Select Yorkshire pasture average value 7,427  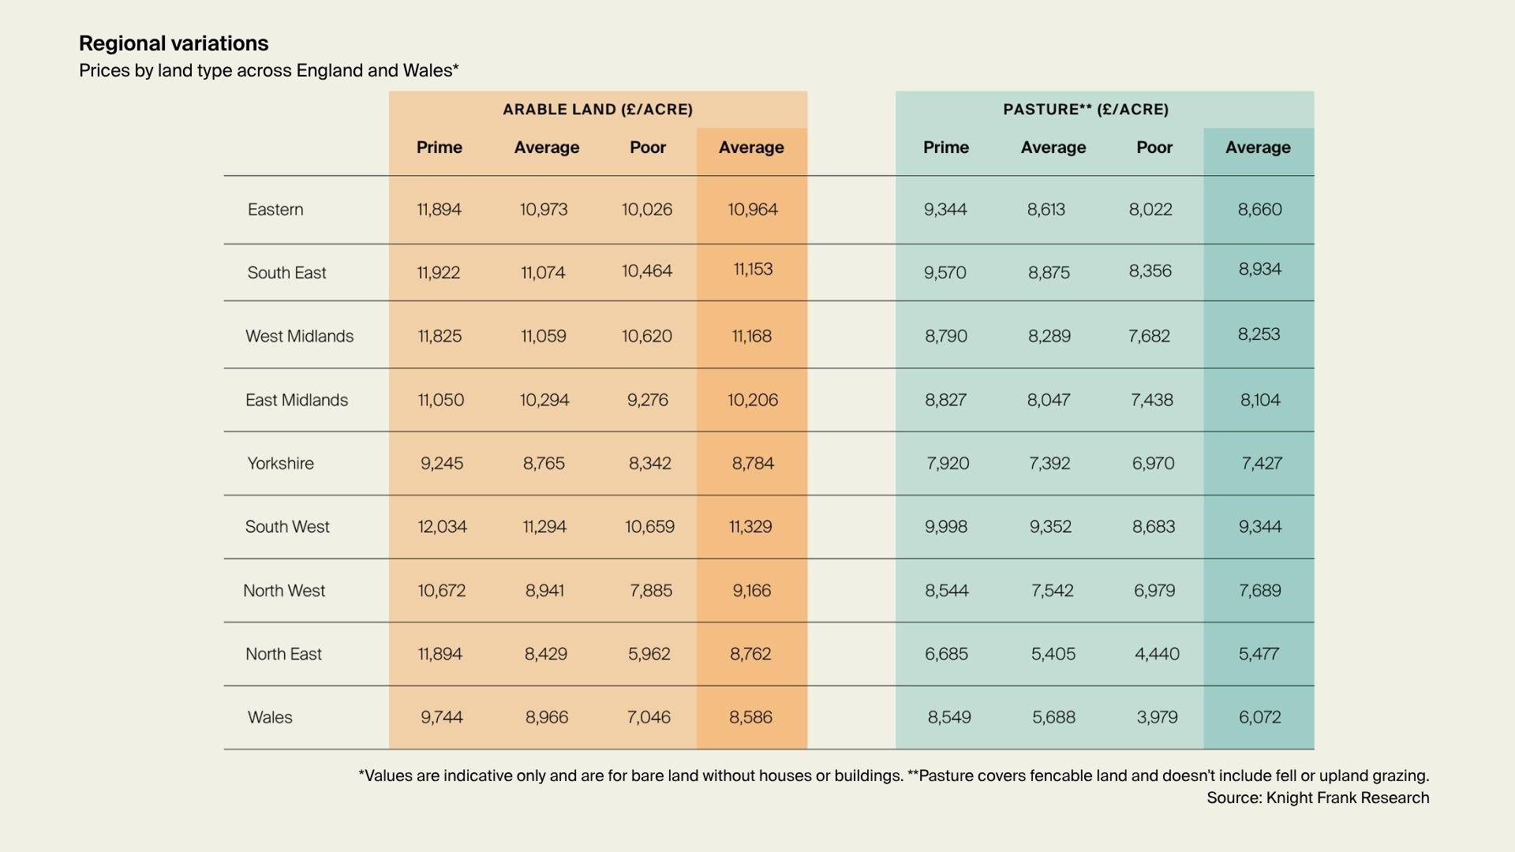coord(1261,464)
